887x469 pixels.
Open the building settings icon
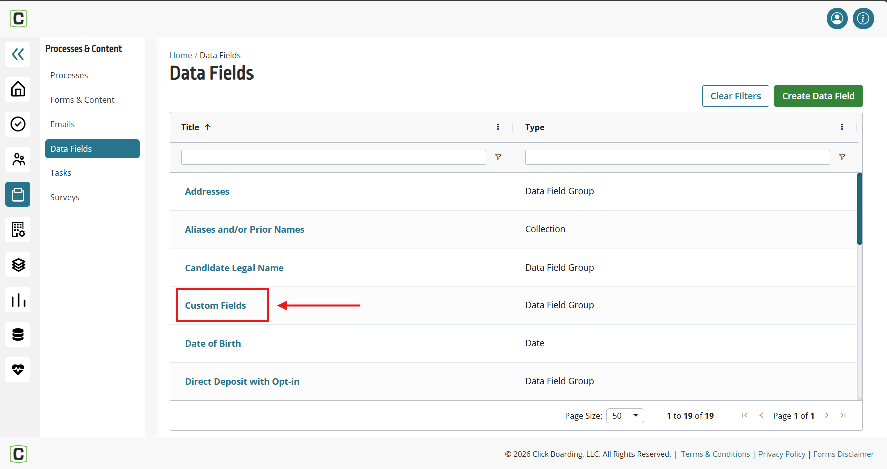point(18,229)
